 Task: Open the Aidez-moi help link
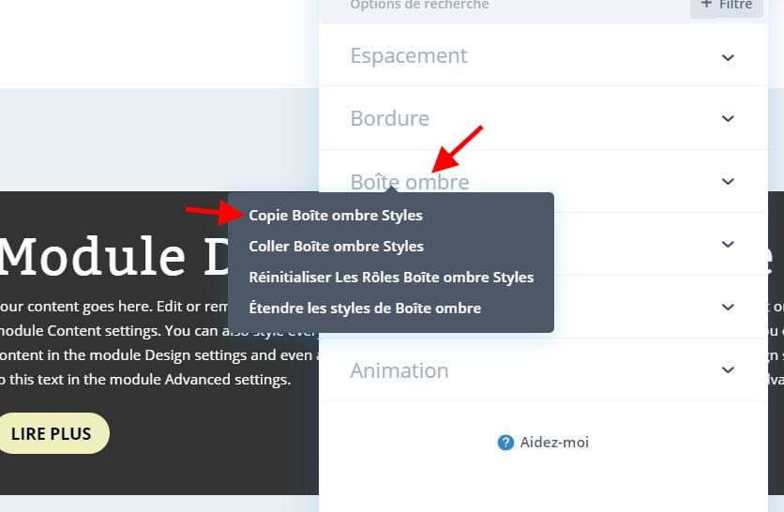pyautogui.click(x=554, y=443)
